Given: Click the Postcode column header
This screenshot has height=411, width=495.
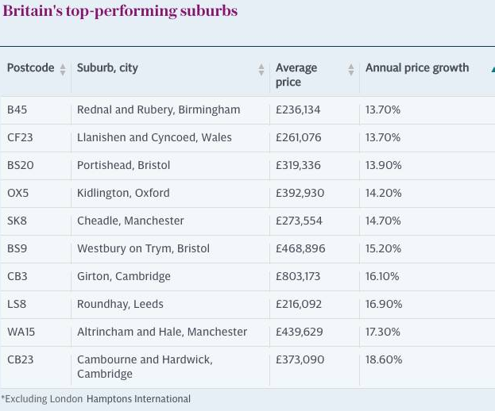Looking at the screenshot, I should click(x=30, y=68).
